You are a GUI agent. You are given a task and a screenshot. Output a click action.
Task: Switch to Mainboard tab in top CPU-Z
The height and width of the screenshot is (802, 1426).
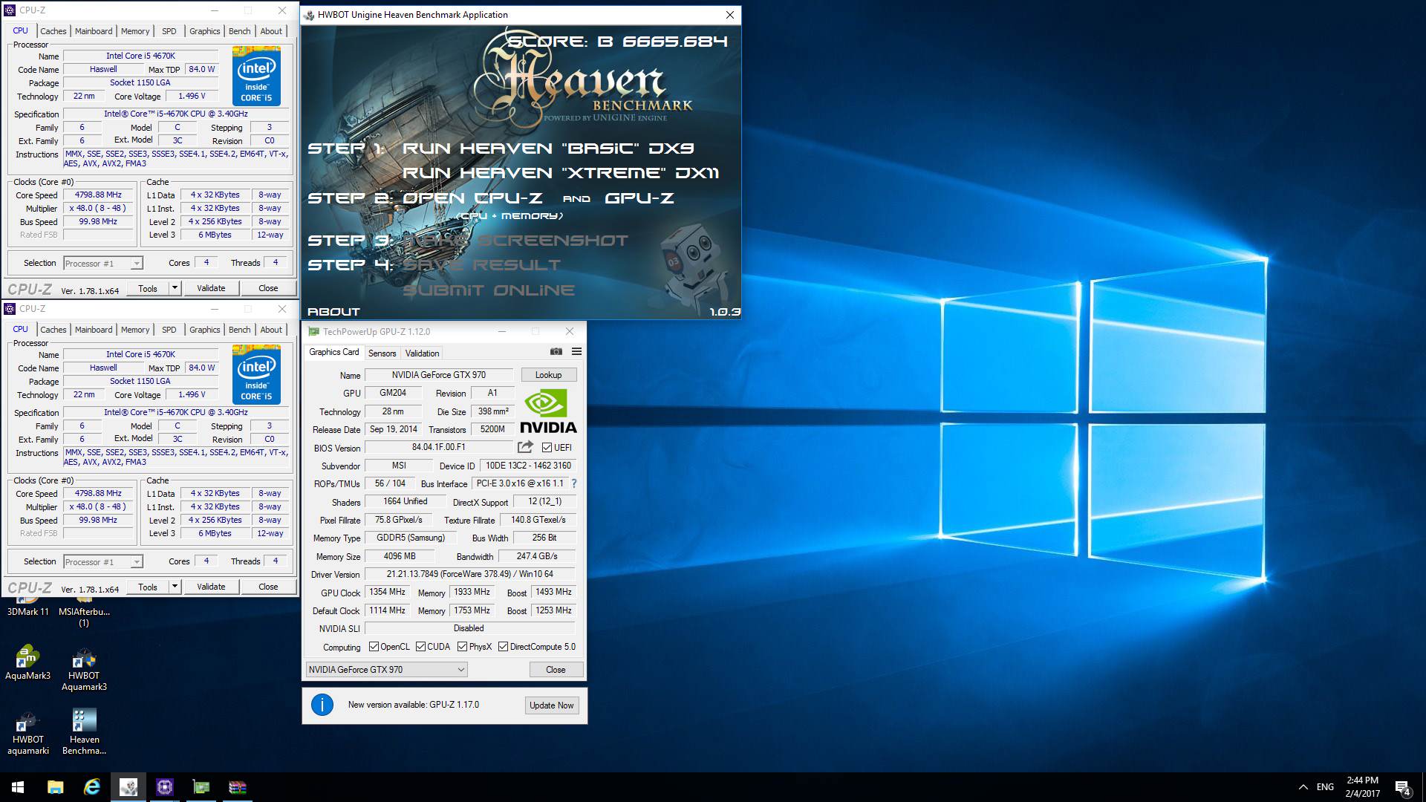point(94,31)
